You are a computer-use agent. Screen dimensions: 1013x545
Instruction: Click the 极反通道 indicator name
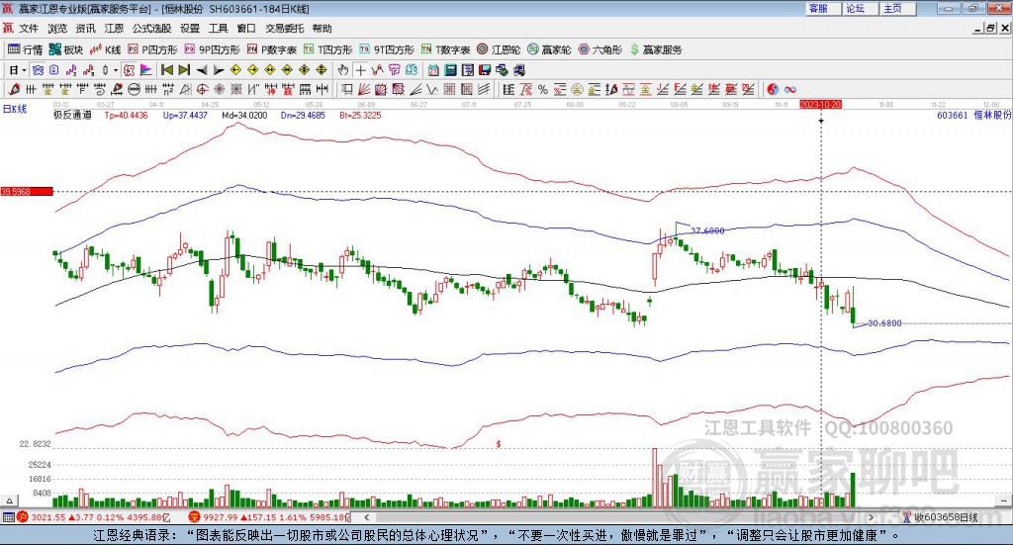pyautogui.click(x=72, y=115)
